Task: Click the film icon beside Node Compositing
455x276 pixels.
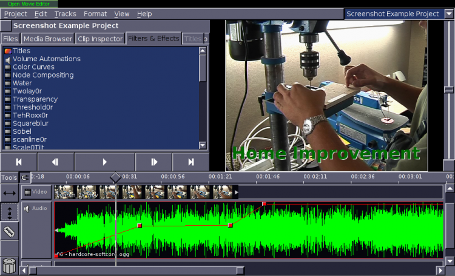Action: pyautogui.click(x=8, y=75)
